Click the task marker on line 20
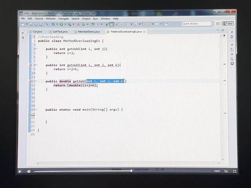The width and height of the screenshot is (251, 188). [x=30, y=113]
